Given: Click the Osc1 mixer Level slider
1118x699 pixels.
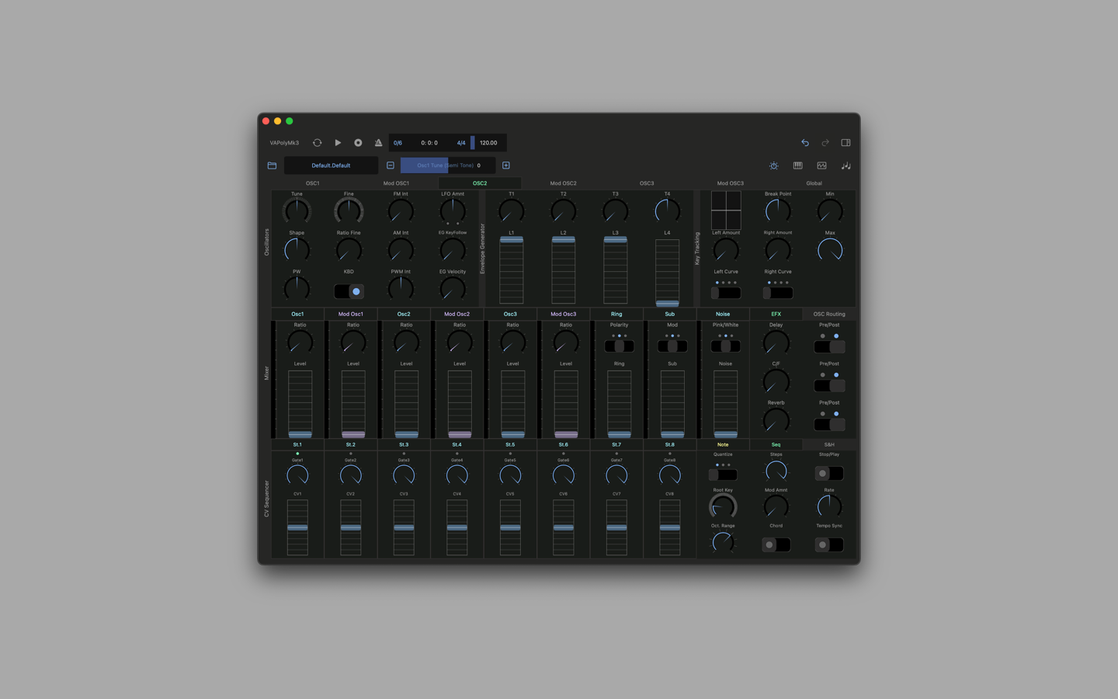Looking at the screenshot, I should 300,404.
